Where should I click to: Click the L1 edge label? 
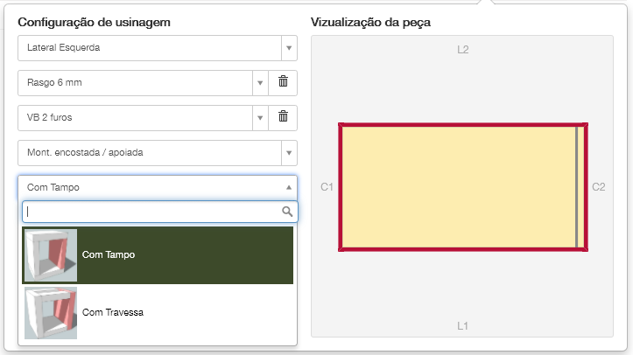click(463, 326)
